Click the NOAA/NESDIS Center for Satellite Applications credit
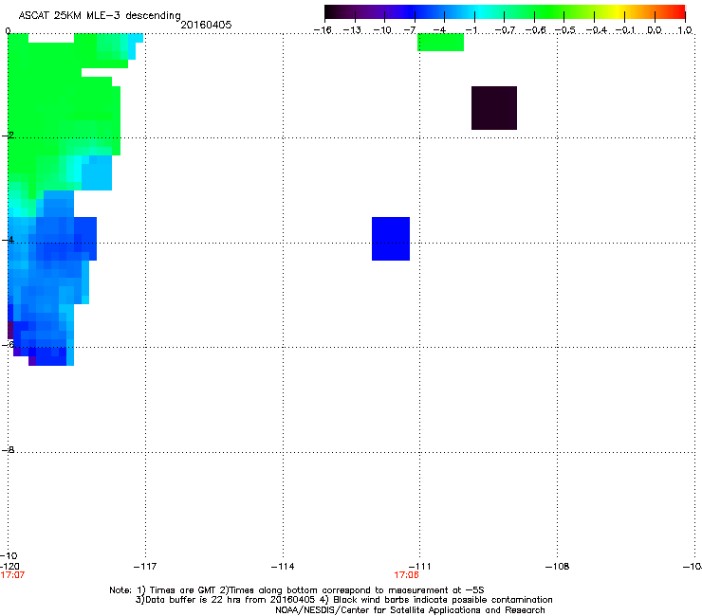The height and width of the screenshot is (616, 702). pyautogui.click(x=410, y=609)
